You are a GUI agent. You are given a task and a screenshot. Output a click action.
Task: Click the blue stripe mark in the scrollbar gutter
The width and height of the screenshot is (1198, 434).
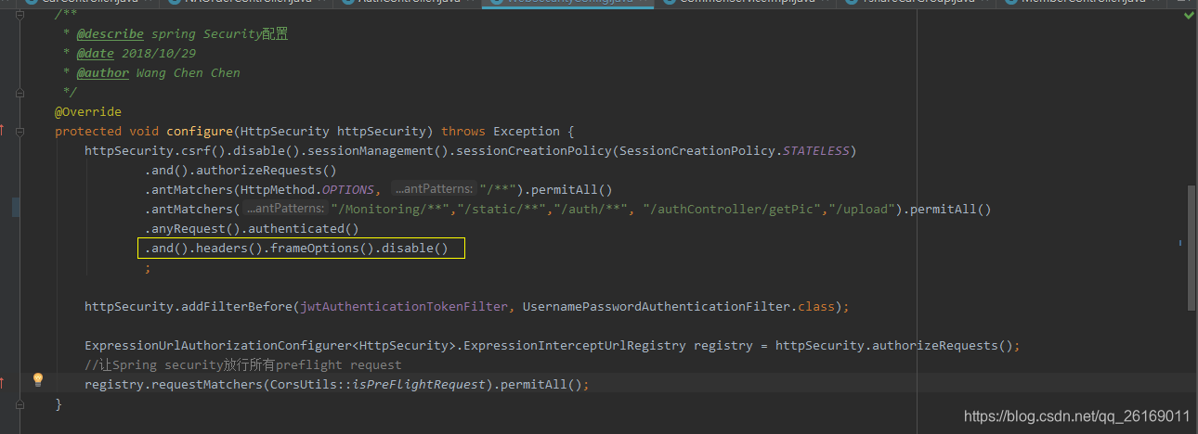click(x=1180, y=244)
